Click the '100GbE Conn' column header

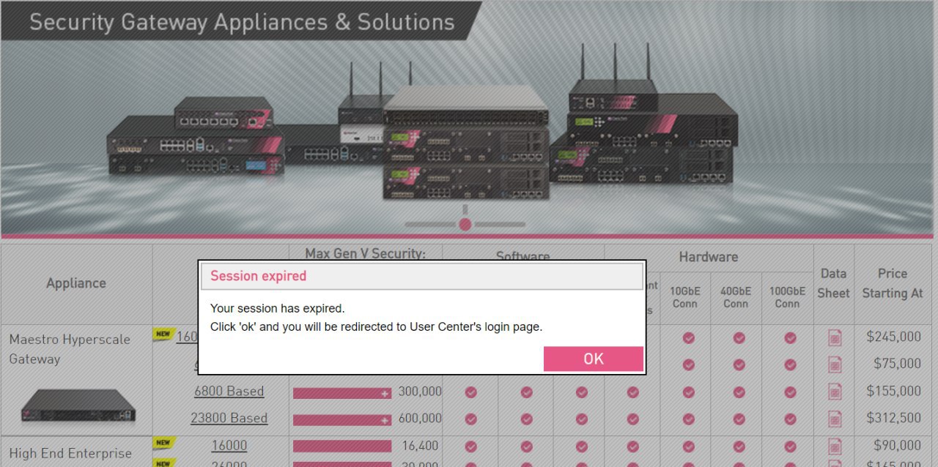click(x=787, y=296)
